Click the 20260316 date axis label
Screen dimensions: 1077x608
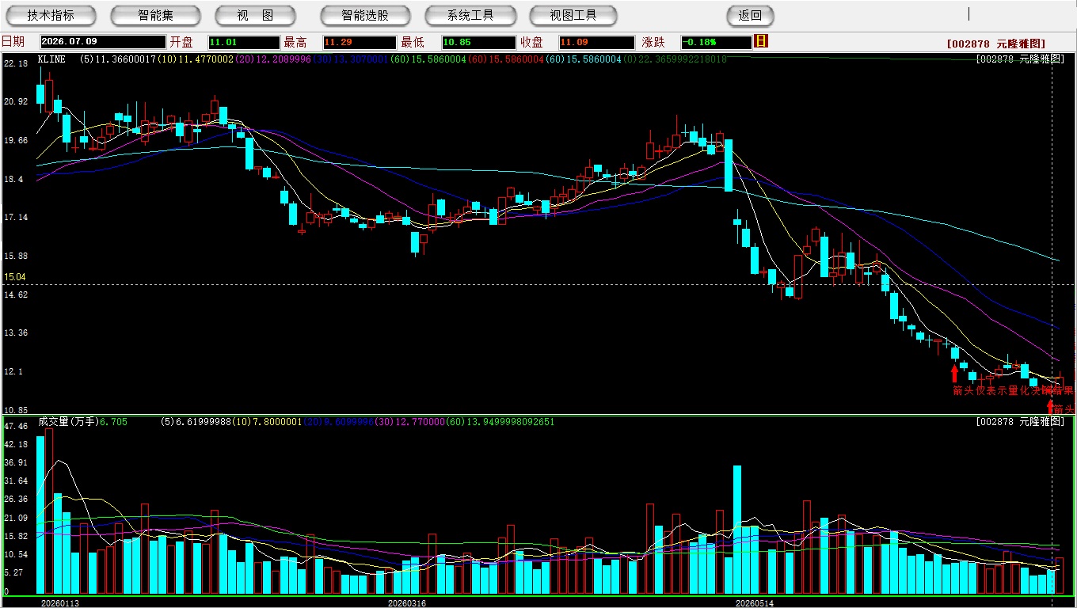[x=406, y=603]
